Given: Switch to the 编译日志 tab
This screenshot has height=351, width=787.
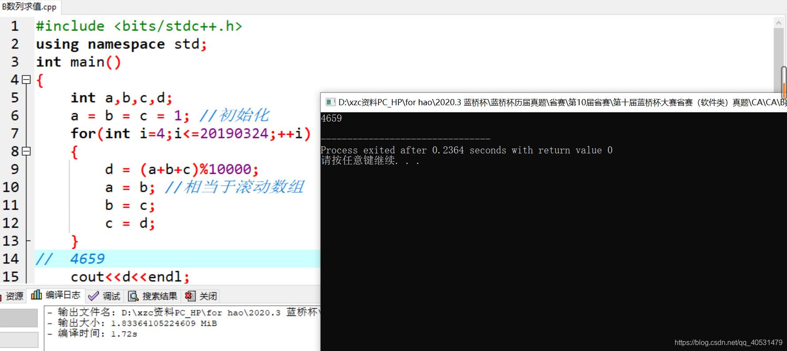Looking at the screenshot, I should pos(56,295).
